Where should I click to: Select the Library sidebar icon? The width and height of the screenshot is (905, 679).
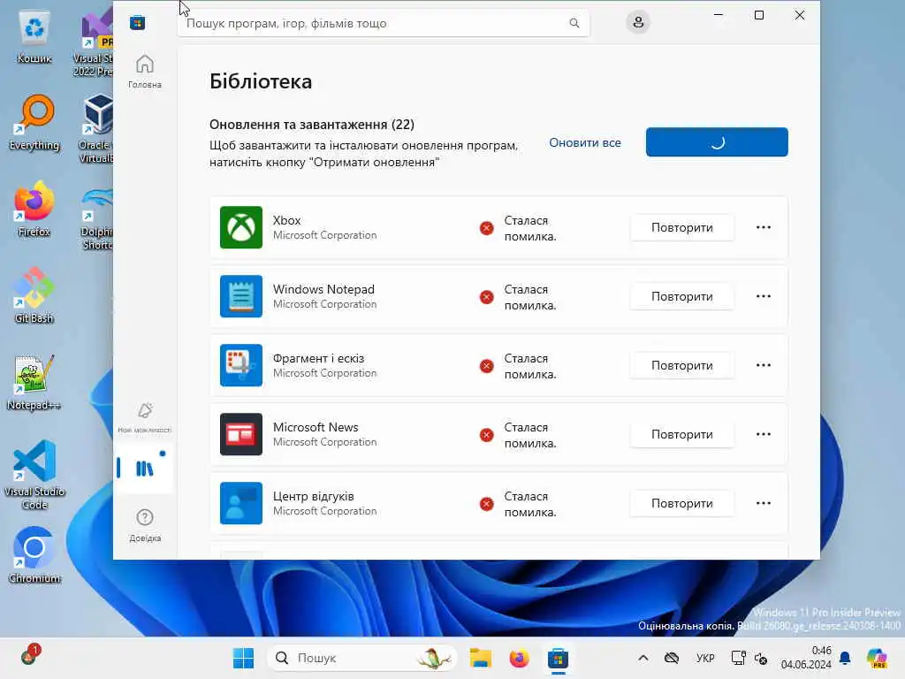[144, 468]
